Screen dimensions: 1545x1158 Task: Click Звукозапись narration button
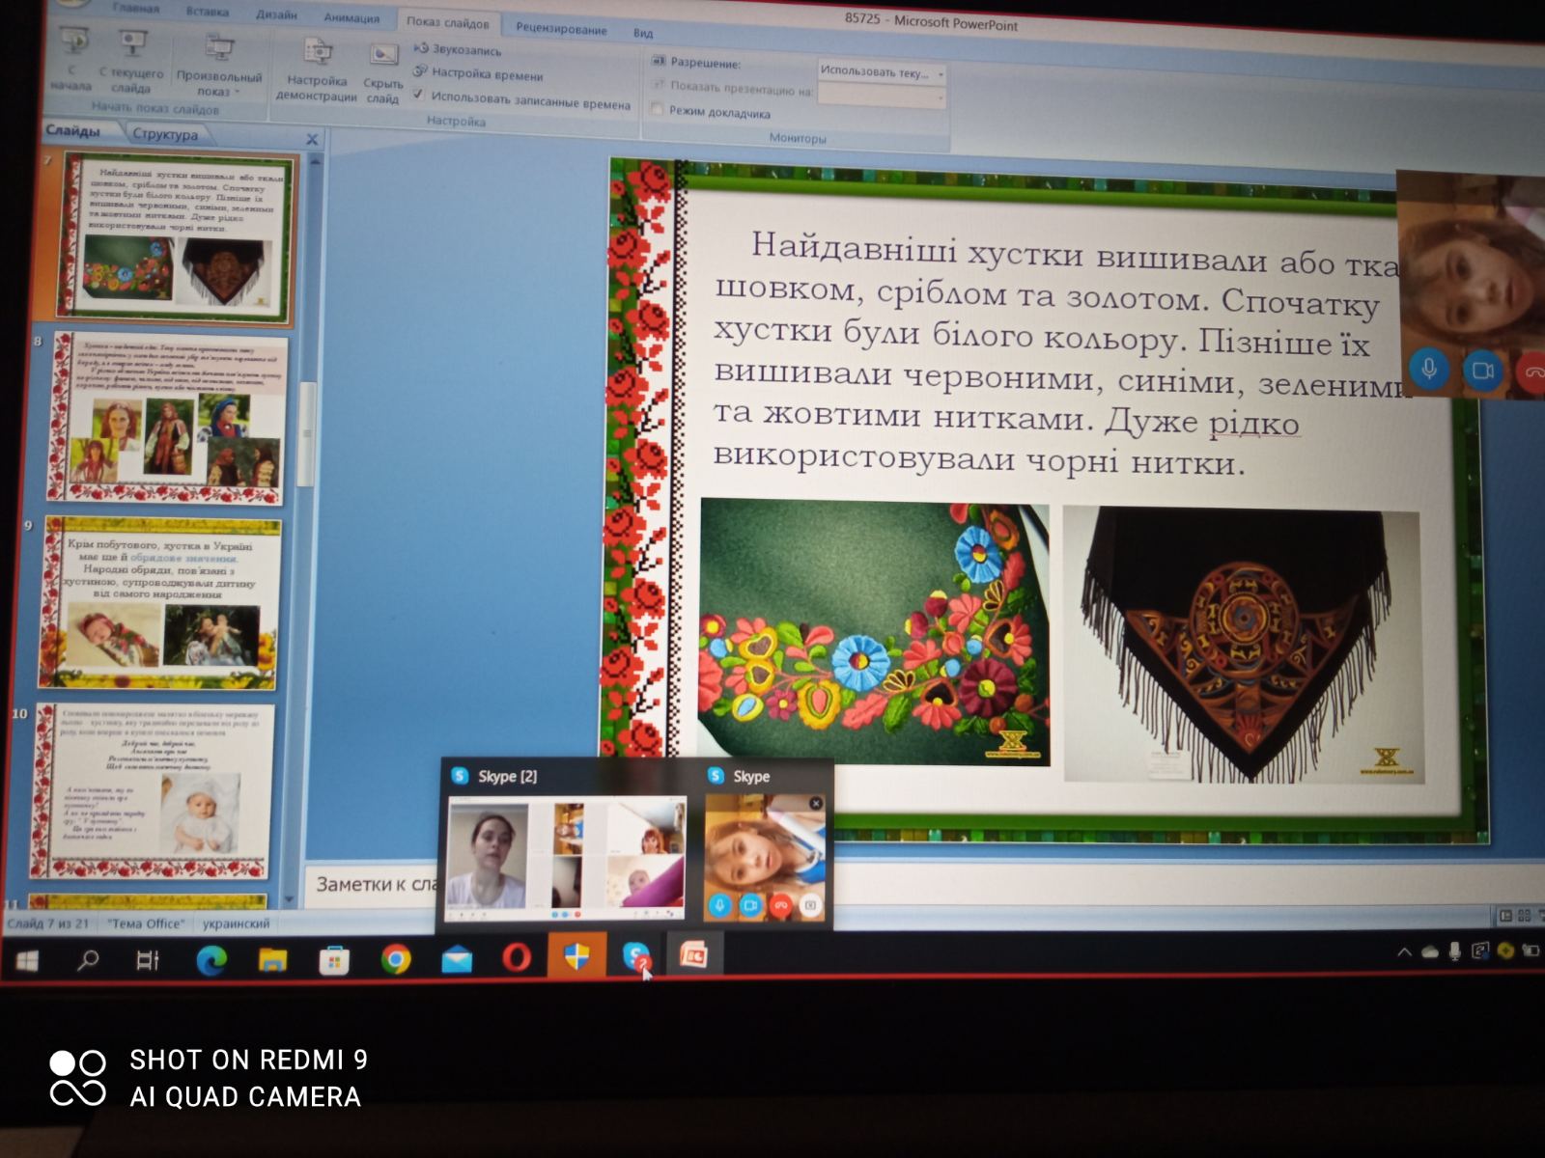click(x=458, y=48)
